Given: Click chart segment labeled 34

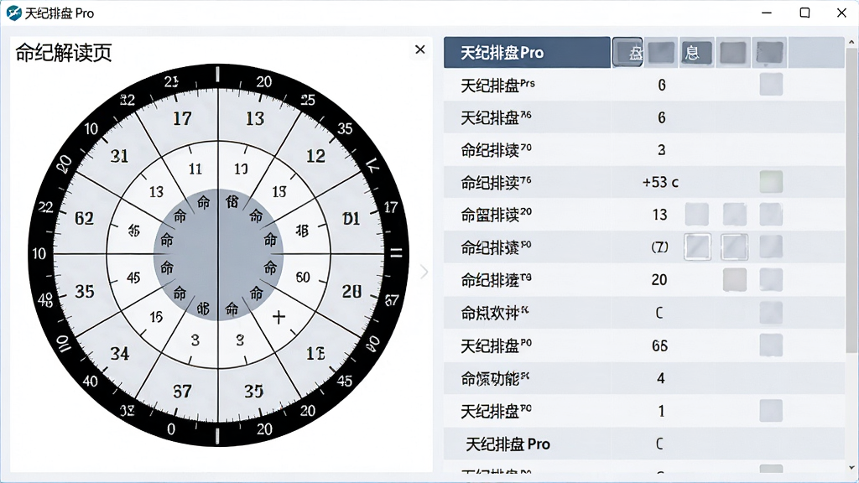Looking at the screenshot, I should 119,354.
